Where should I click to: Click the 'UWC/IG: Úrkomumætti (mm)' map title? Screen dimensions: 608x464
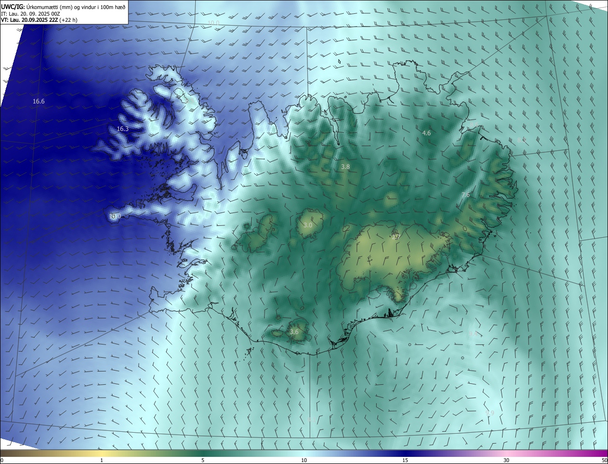click(63, 7)
